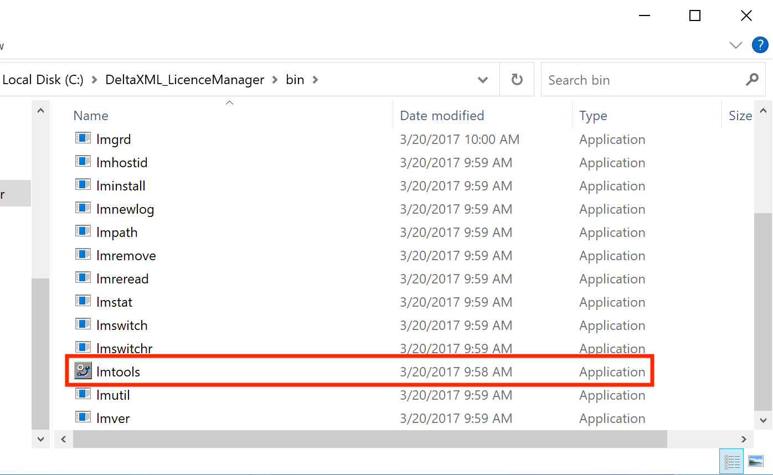Sort files by the Name column header

[91, 116]
